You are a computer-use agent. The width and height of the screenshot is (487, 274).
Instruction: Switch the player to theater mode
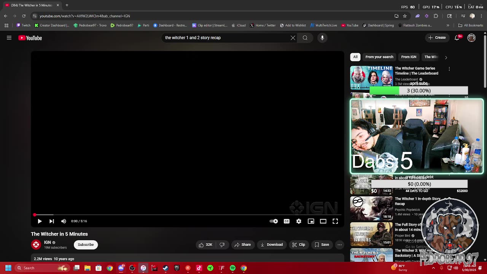point(323,221)
